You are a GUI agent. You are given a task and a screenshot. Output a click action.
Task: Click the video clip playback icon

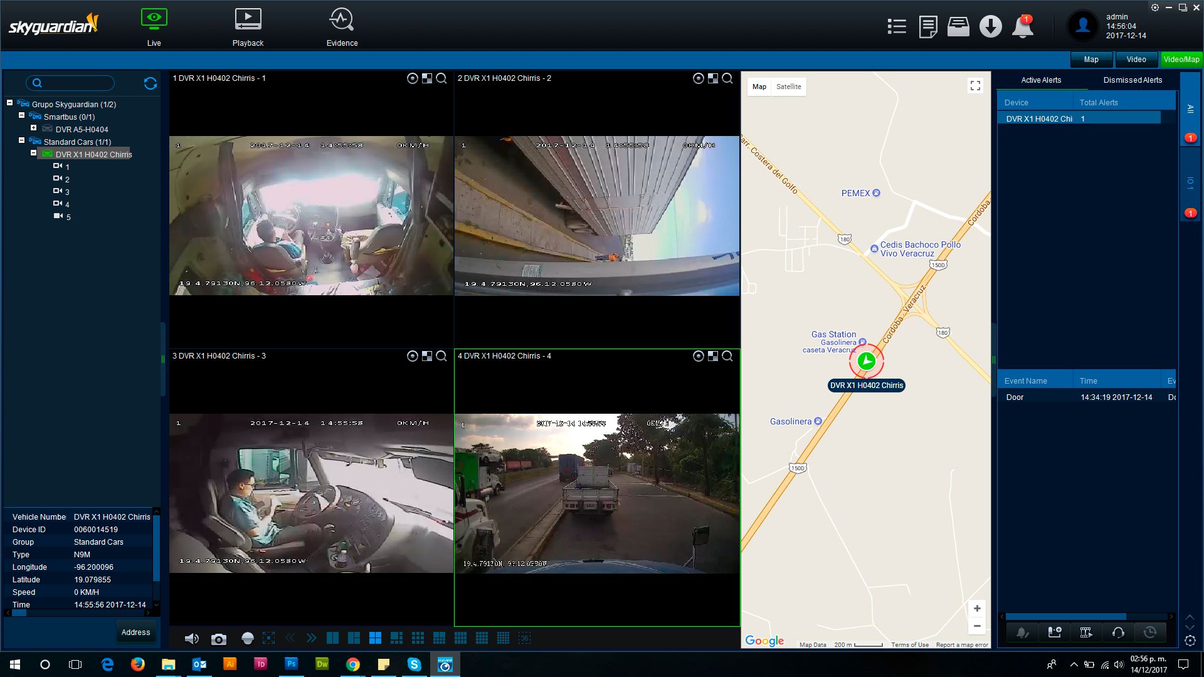coord(1086,632)
